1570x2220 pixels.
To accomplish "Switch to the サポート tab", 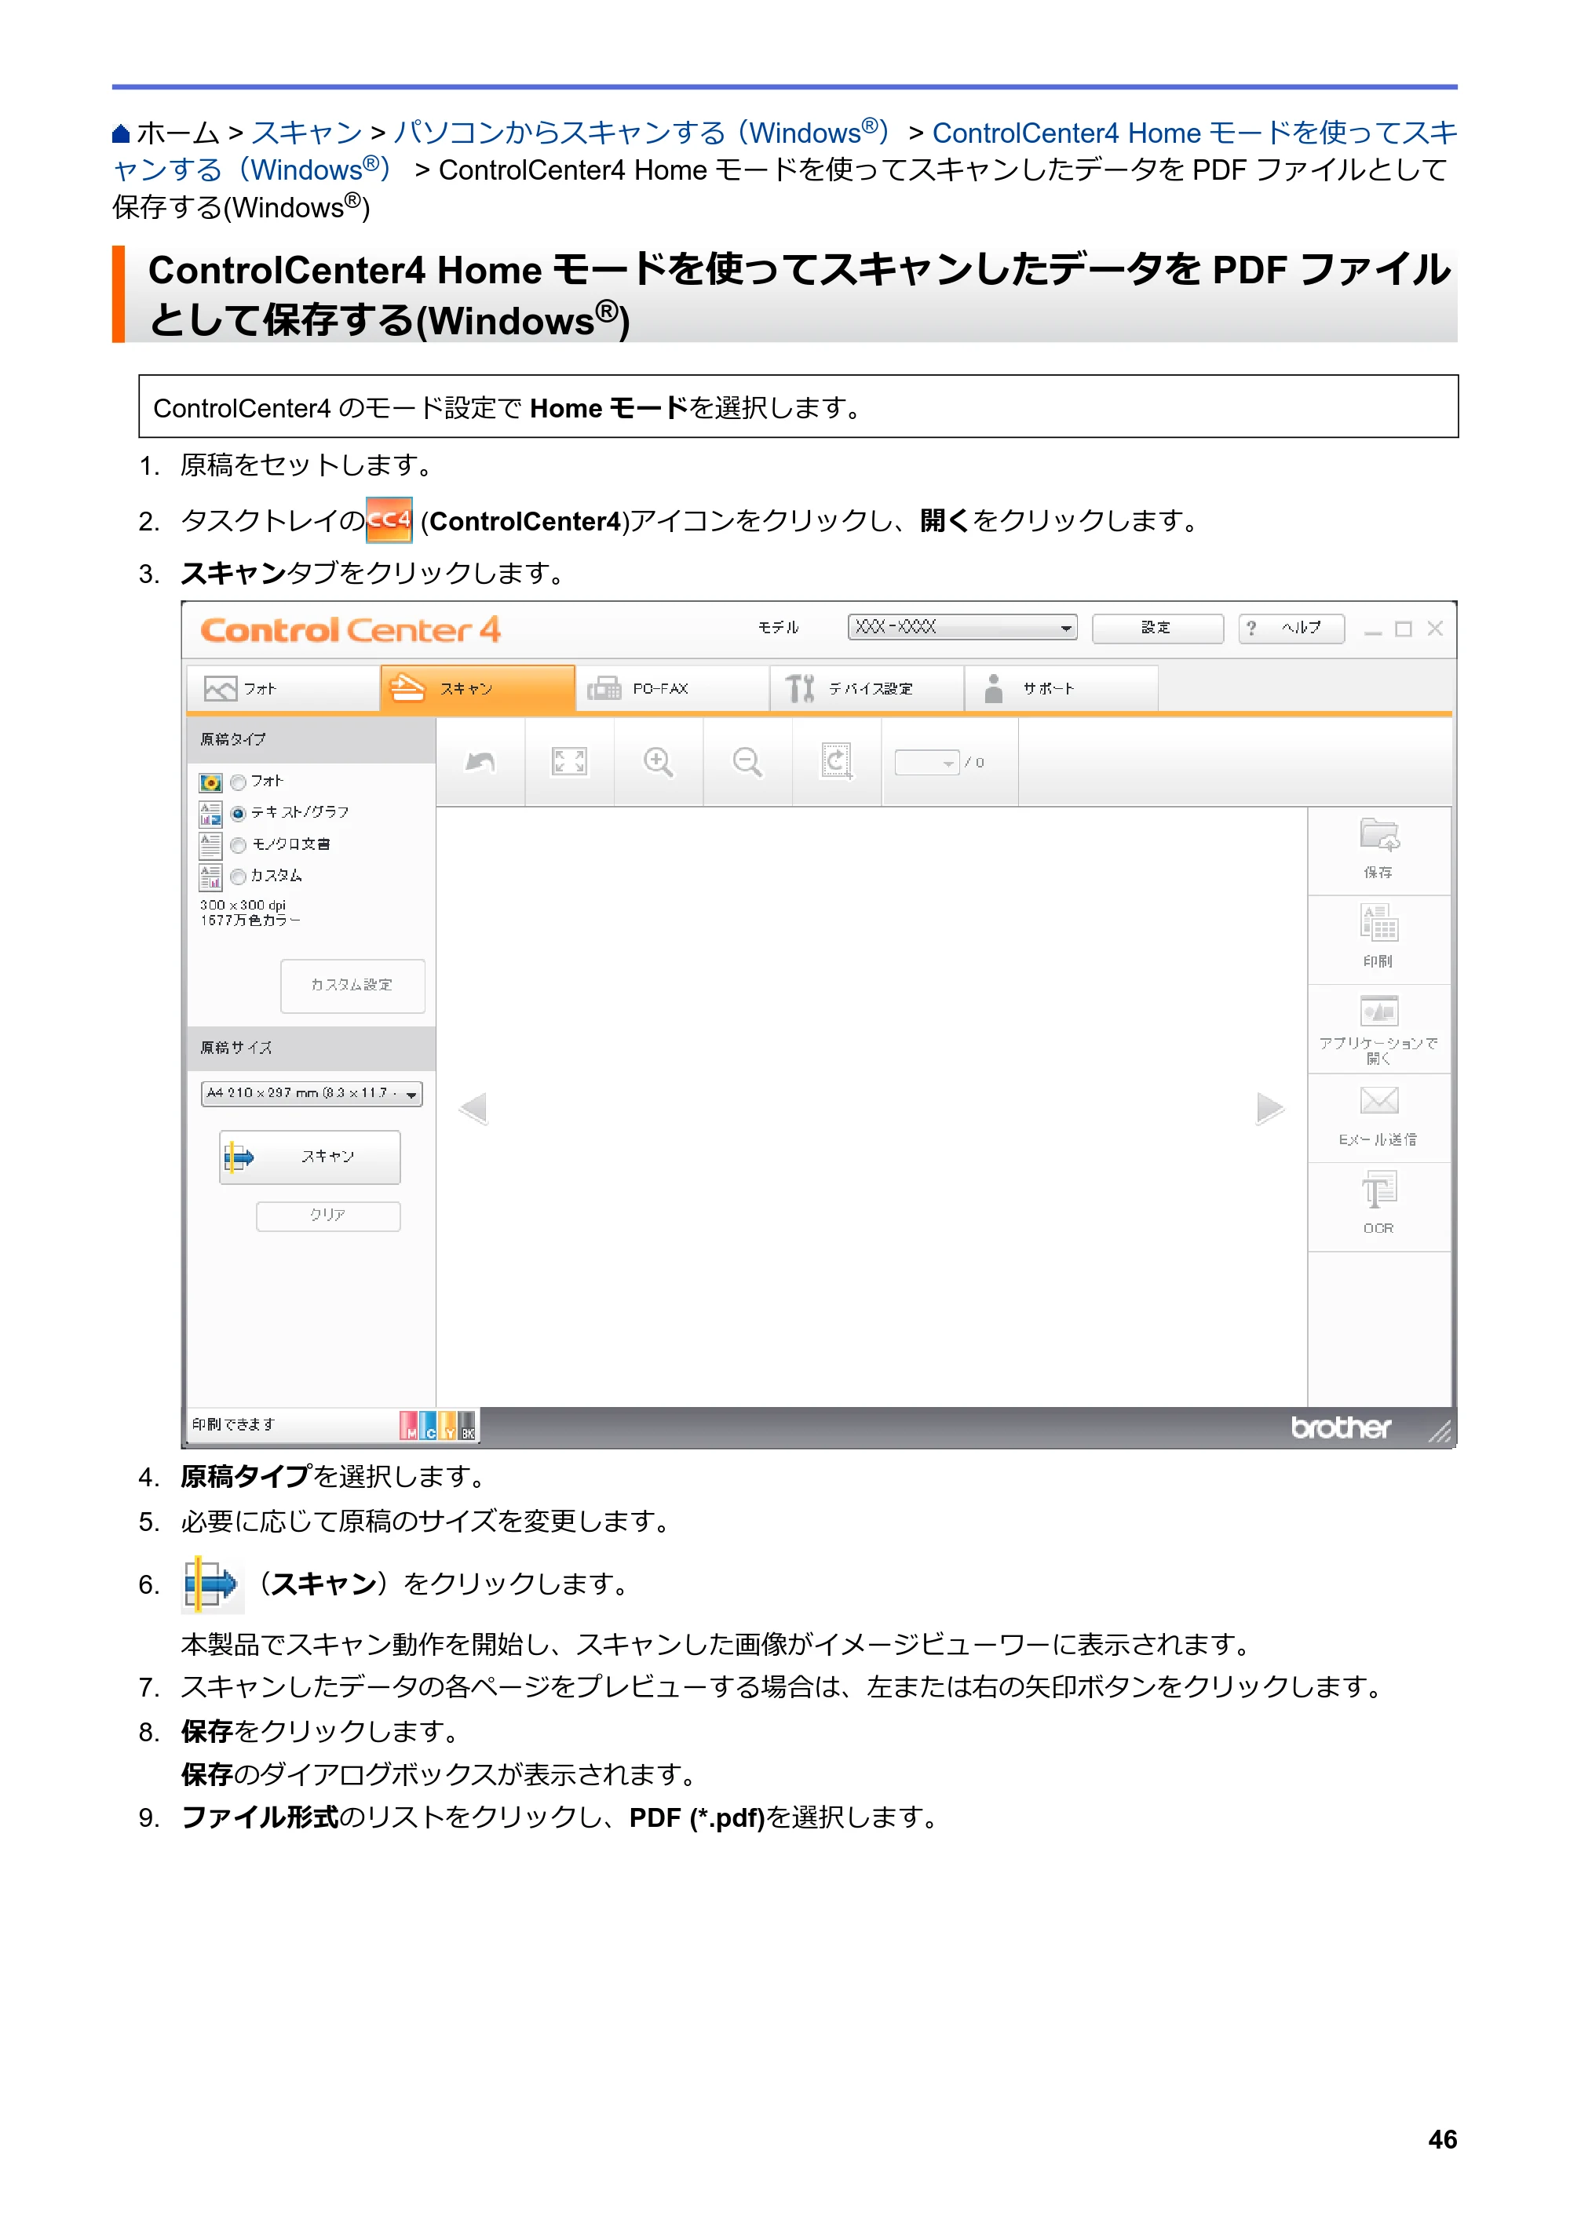I will pyautogui.click(x=1062, y=688).
